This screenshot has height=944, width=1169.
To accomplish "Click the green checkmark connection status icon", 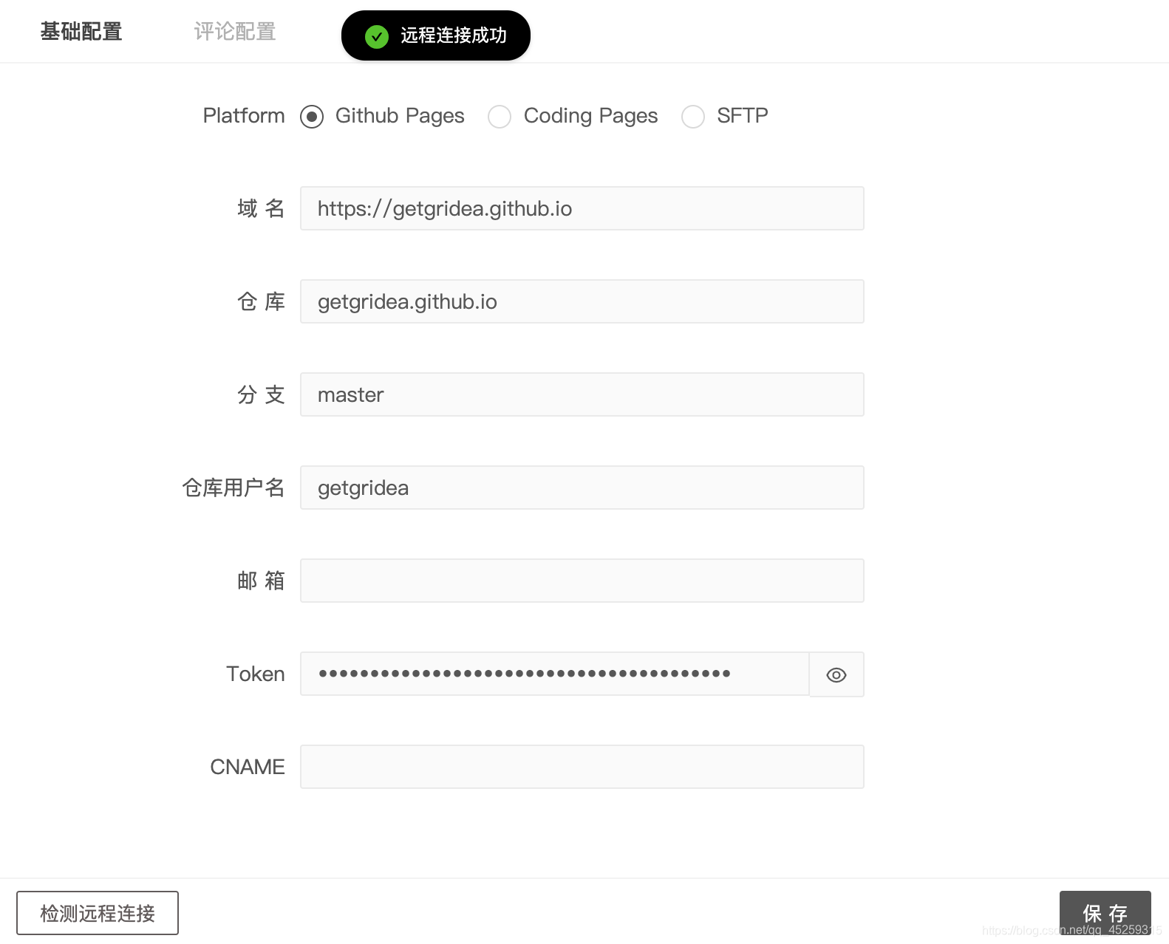I will [x=377, y=35].
